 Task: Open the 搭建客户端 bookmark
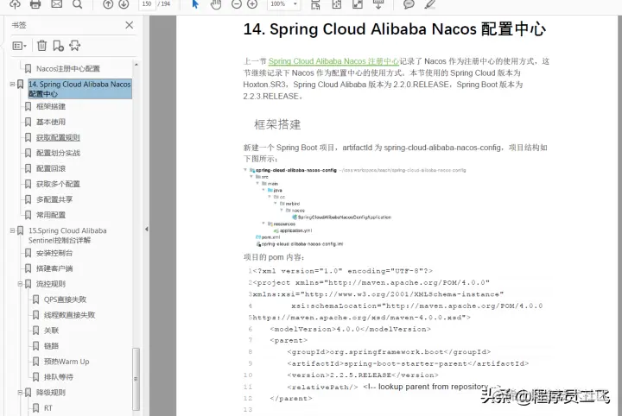coord(54,268)
